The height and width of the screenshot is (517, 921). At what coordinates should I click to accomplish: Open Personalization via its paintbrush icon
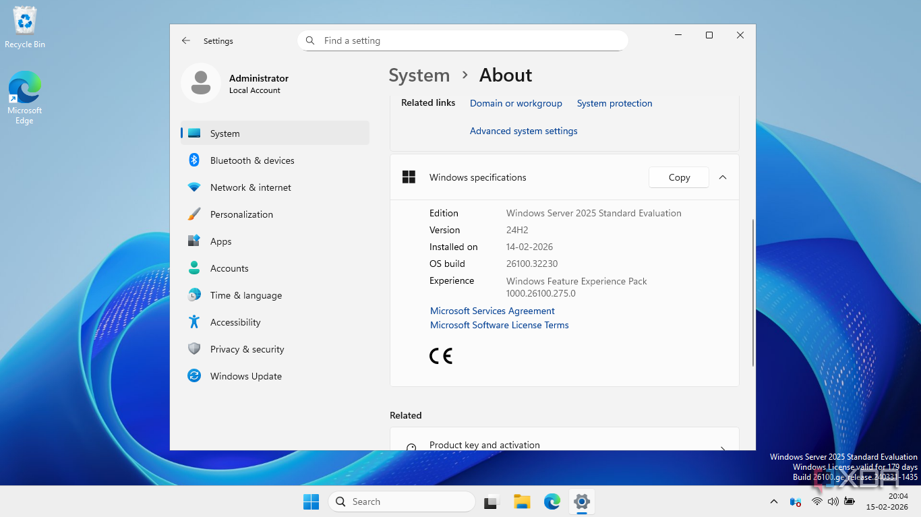click(194, 214)
